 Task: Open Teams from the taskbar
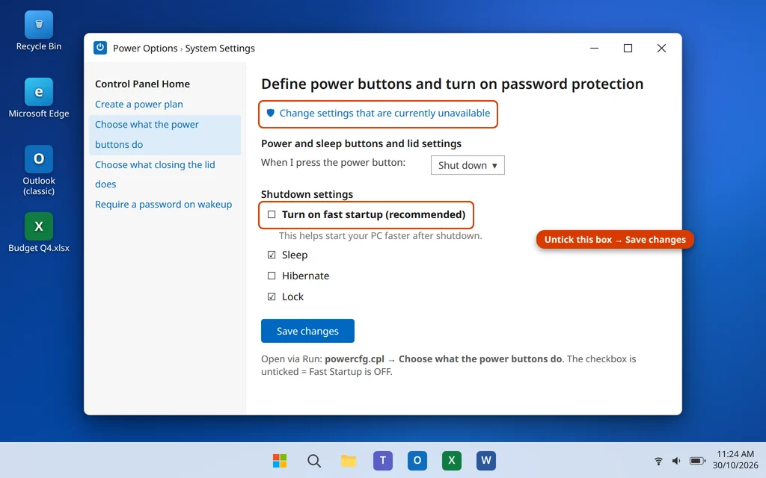pyautogui.click(x=383, y=460)
